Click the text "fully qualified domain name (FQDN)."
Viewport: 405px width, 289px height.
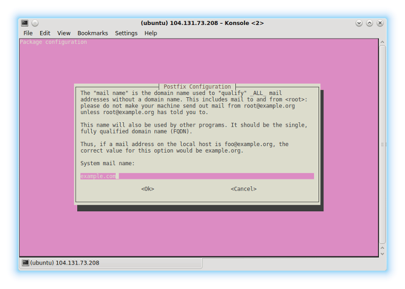pos(136,131)
